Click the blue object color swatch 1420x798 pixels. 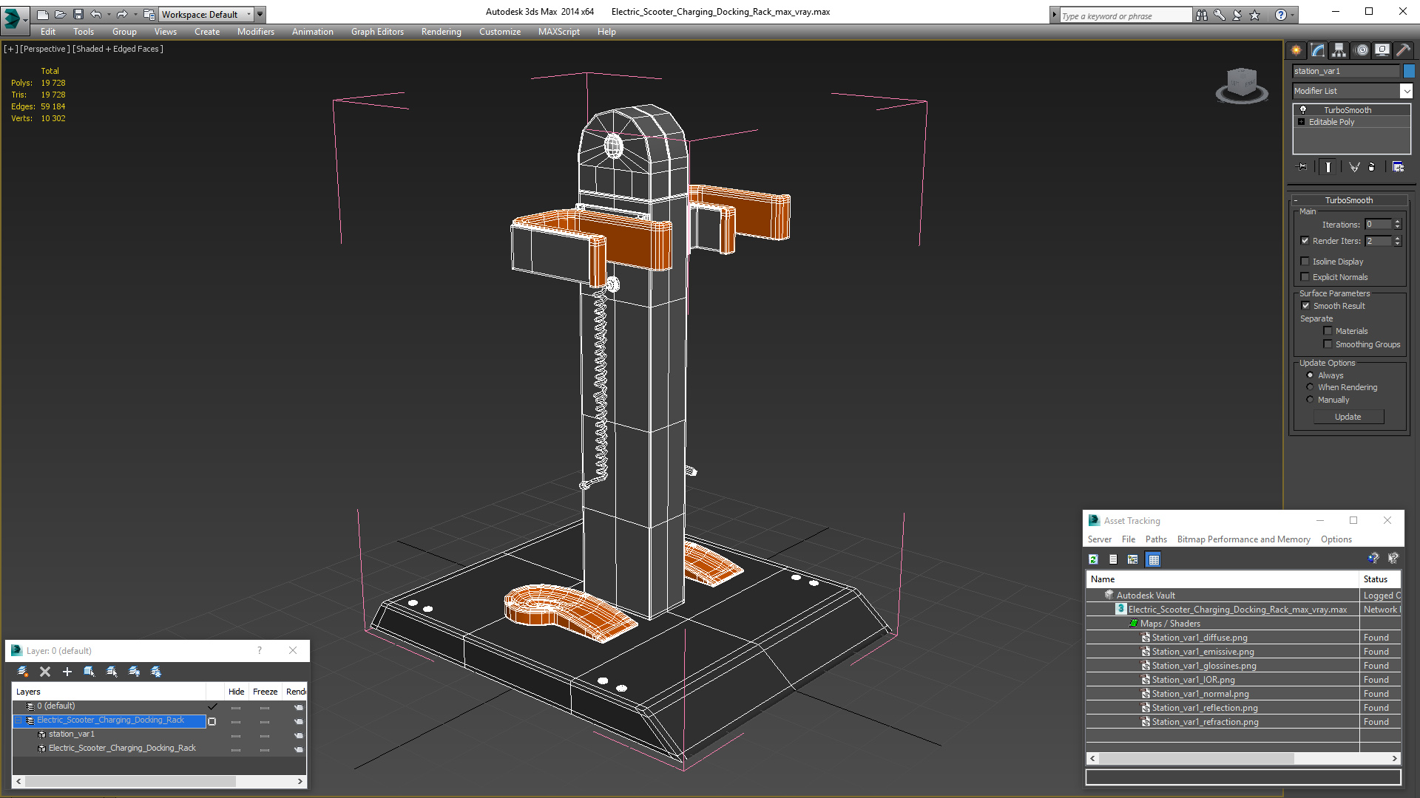click(x=1409, y=71)
